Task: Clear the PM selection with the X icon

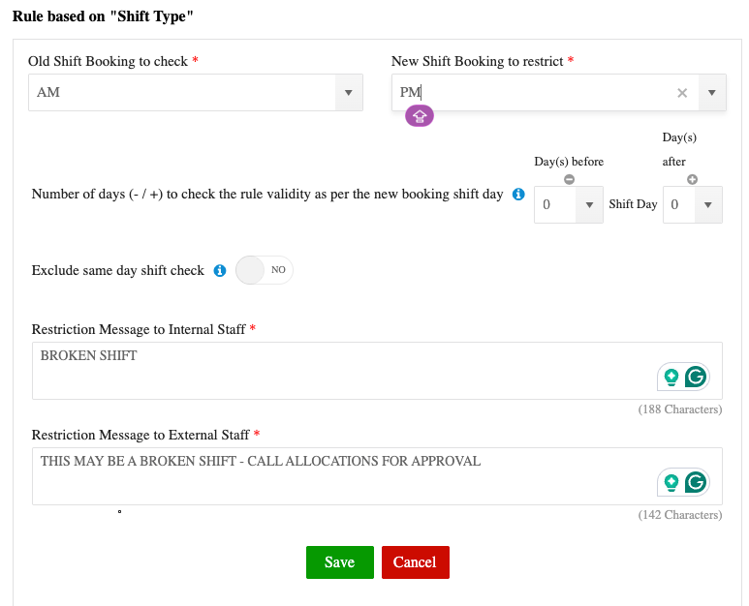Action: click(x=682, y=93)
